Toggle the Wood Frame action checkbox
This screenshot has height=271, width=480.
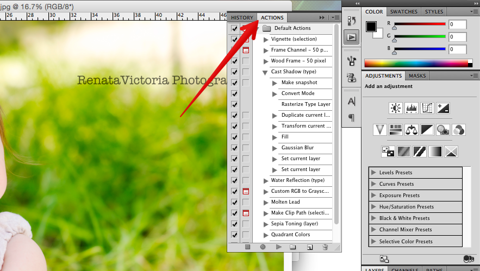point(234,61)
